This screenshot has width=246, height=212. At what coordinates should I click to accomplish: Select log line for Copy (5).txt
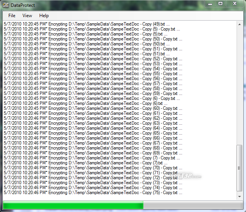[x=85, y=34]
